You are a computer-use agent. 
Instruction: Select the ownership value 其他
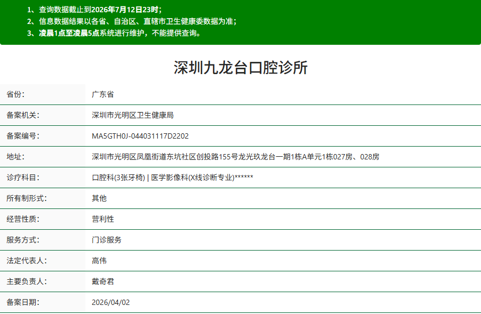click(99, 198)
